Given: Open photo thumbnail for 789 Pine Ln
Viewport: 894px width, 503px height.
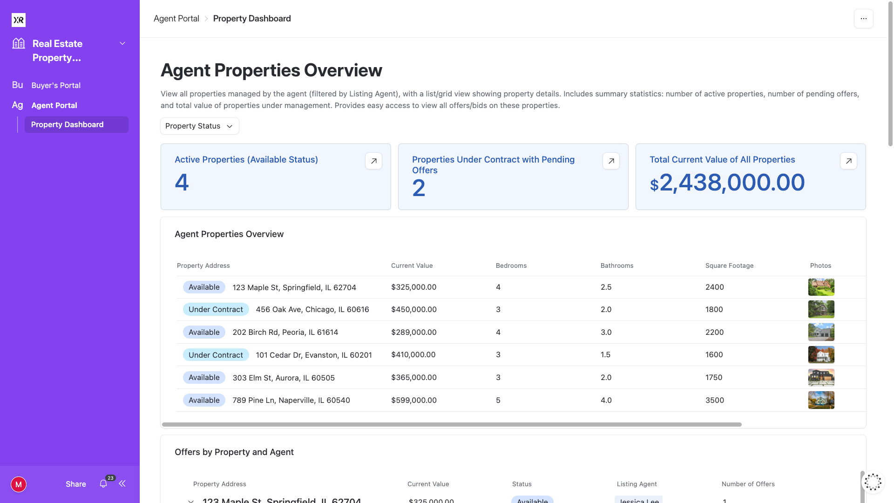Looking at the screenshot, I should pyautogui.click(x=821, y=400).
